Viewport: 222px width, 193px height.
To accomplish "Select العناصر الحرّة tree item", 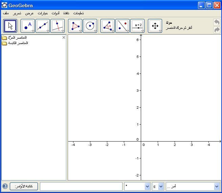I will click(x=17, y=38).
